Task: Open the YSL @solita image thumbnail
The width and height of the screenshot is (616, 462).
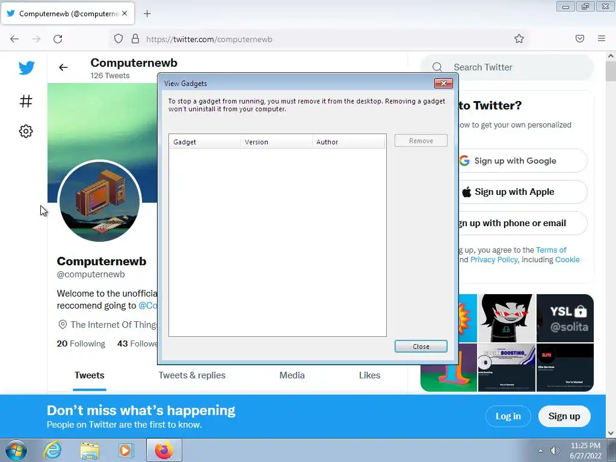Action: [565, 318]
